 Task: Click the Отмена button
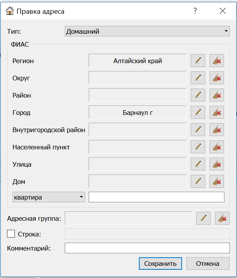(208, 263)
